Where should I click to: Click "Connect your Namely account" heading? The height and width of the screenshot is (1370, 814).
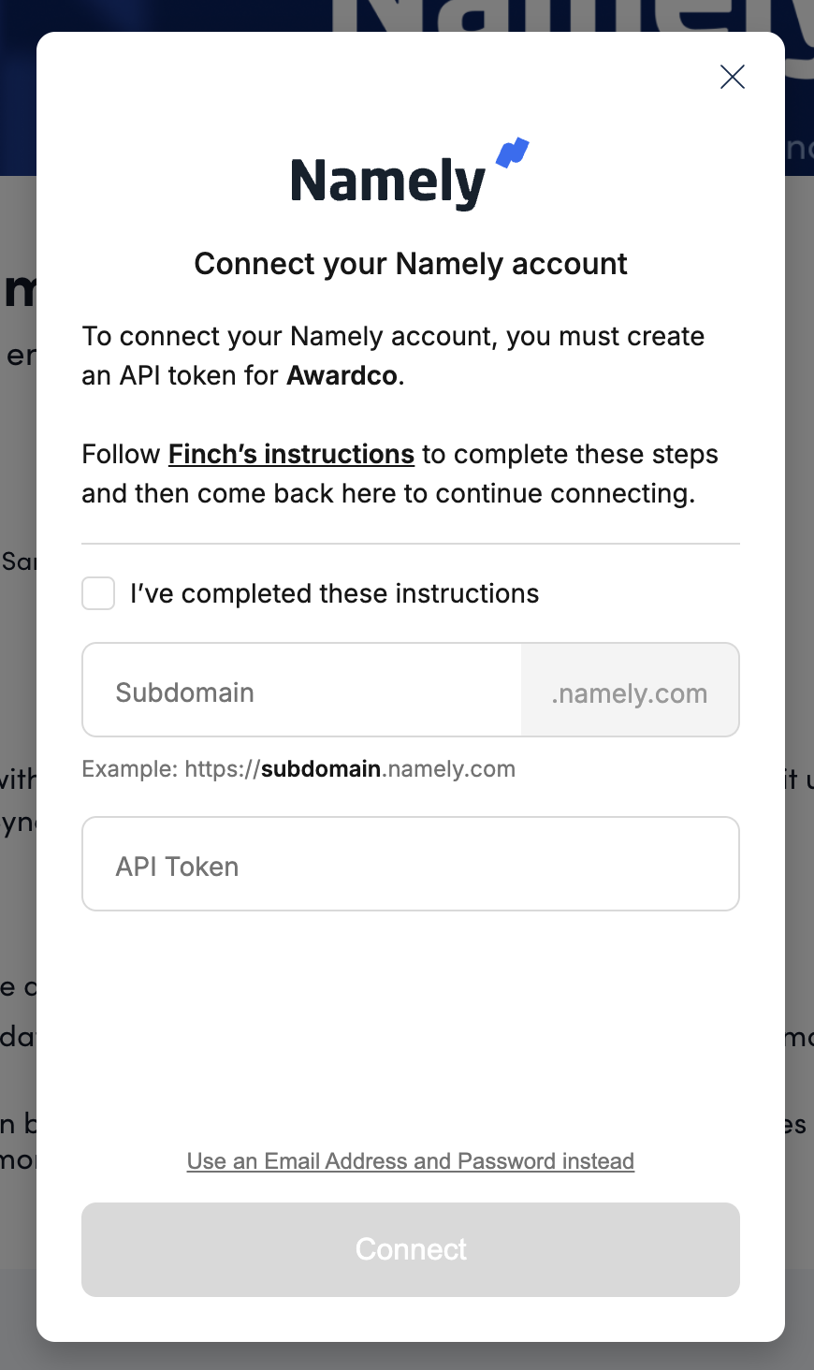(x=411, y=264)
